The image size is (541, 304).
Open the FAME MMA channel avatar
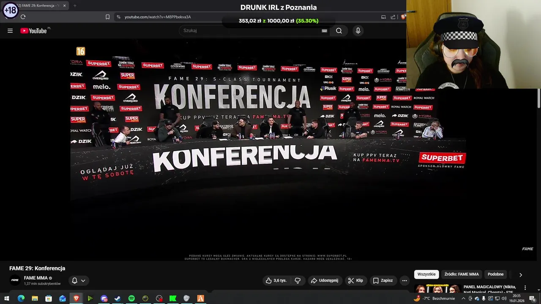15,280
